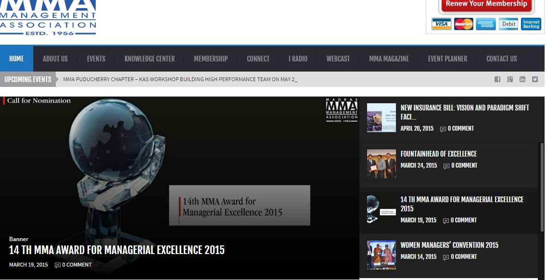This screenshot has height=280, width=547.
Task: Click the crystal globe banner image
Action: click(x=179, y=188)
